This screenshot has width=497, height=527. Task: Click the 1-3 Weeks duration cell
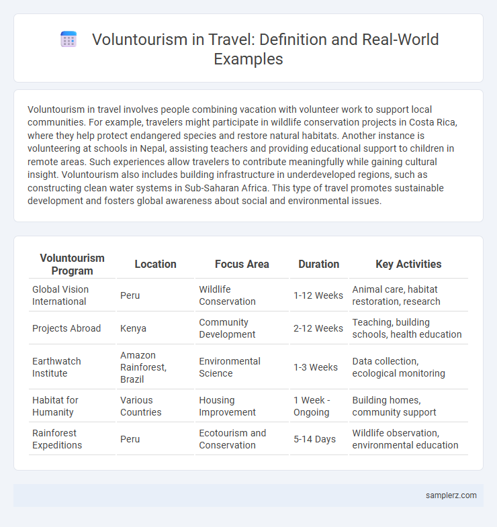click(x=319, y=367)
